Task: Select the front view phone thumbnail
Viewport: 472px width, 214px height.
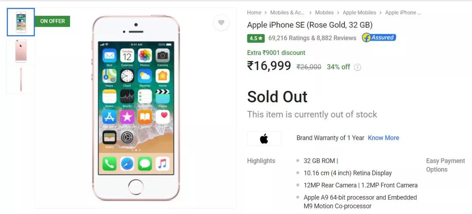Action: (21, 22)
